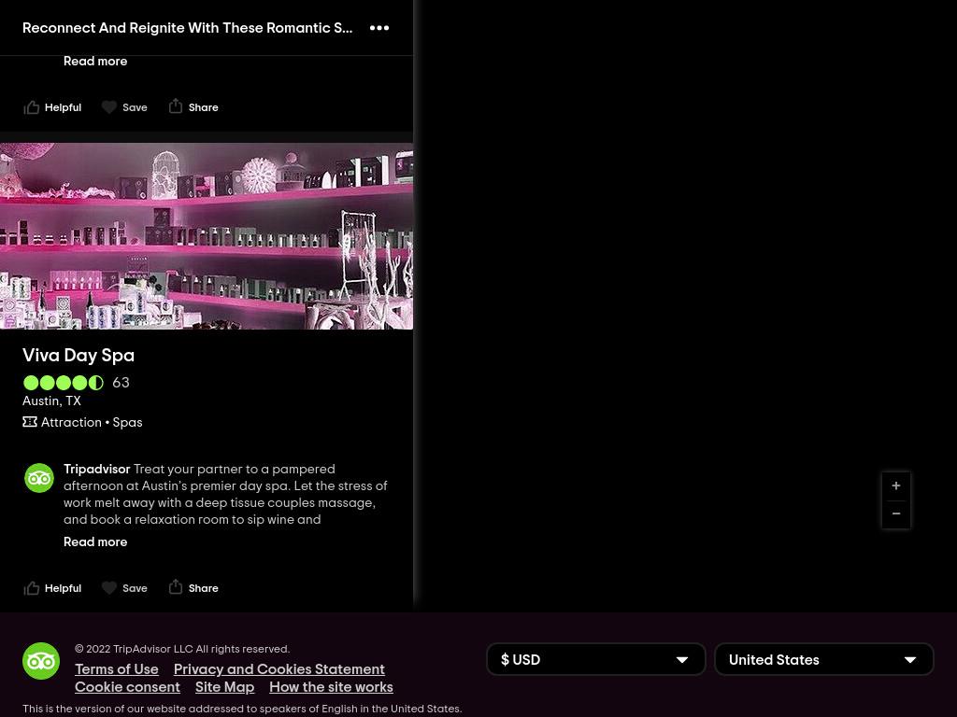Zoom in on the map
957x717 pixels.
pos(896,485)
